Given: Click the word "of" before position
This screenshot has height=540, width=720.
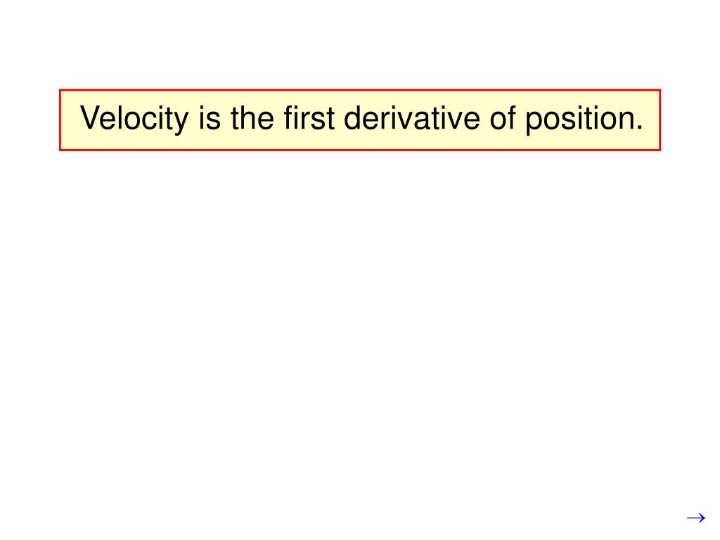Looking at the screenshot, I should (x=503, y=118).
